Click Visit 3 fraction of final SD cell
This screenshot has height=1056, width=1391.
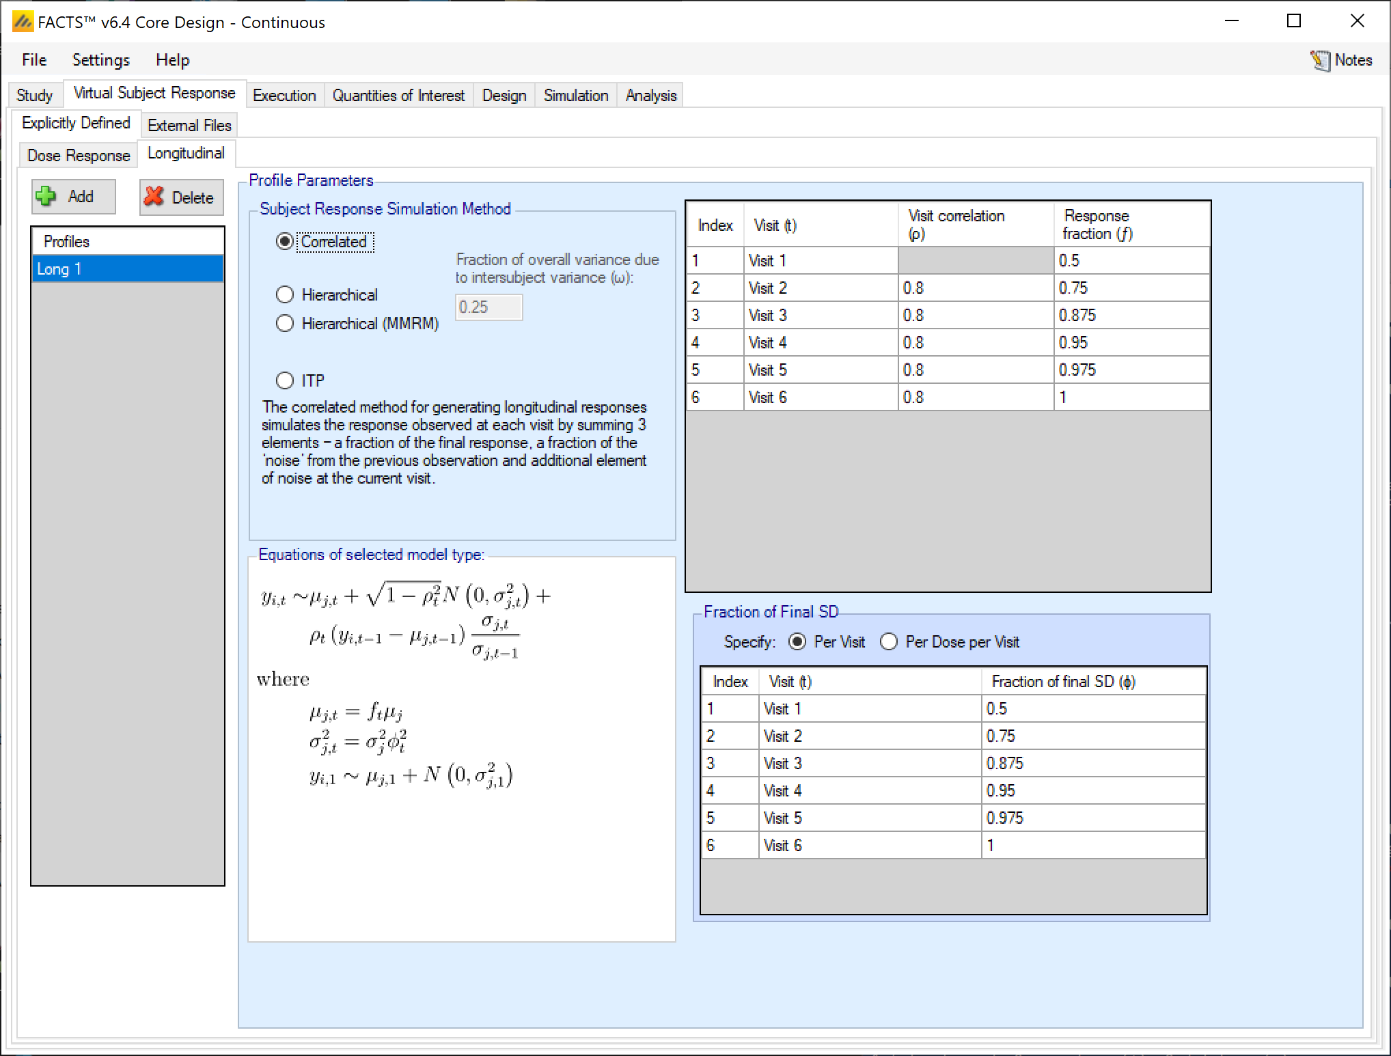(1092, 763)
